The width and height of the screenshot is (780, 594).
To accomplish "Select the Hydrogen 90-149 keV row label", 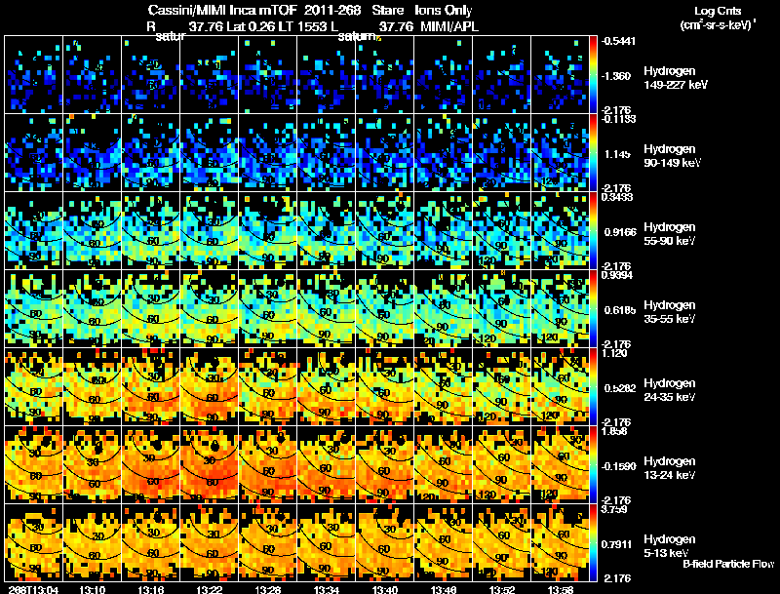I will click(672, 156).
